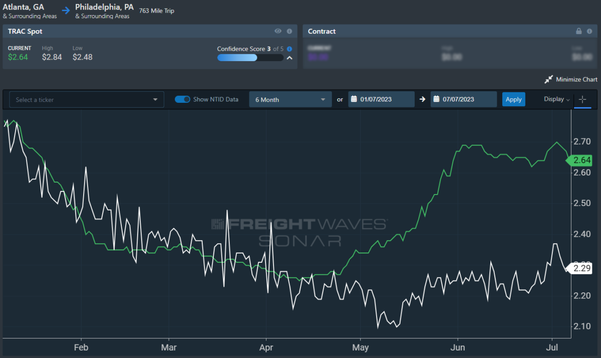Screen dimensions: 601x358
Task: Open the Contract panel info icon
Action: (x=590, y=31)
